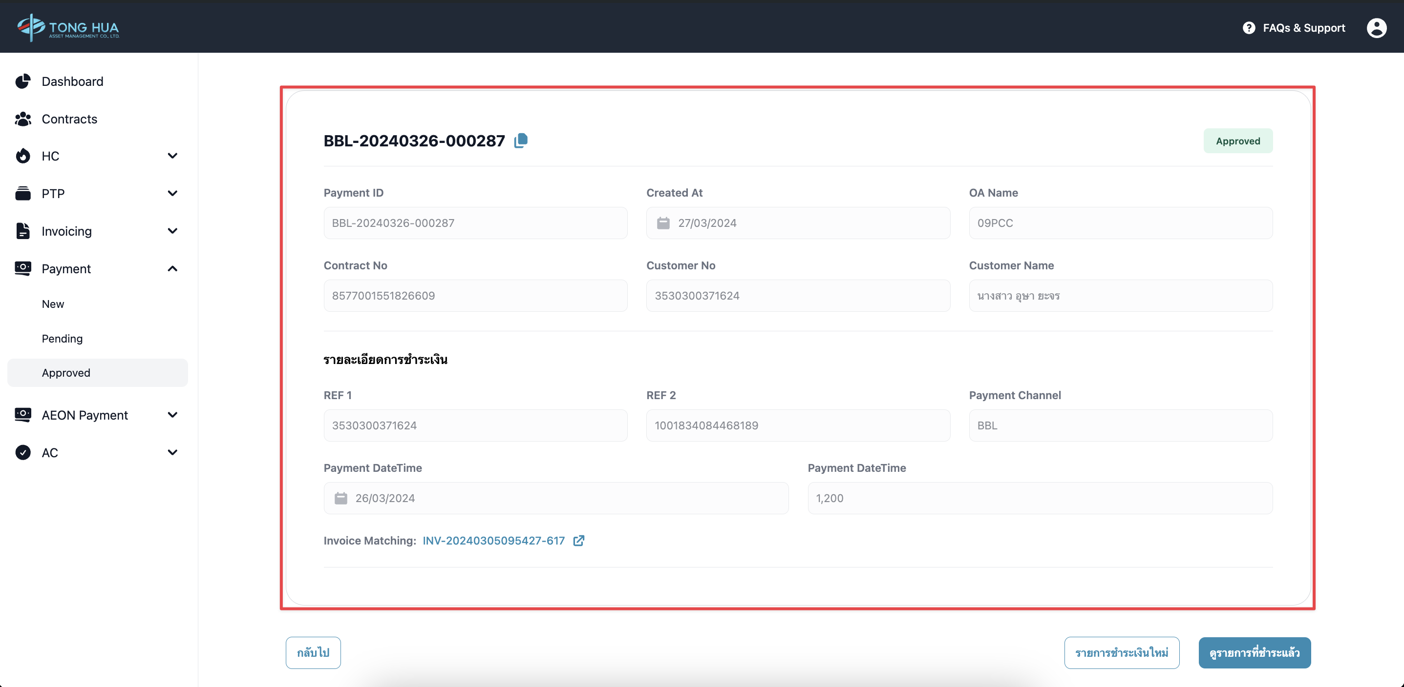The height and width of the screenshot is (687, 1404).
Task: Select the Contracts people icon
Action: point(22,119)
